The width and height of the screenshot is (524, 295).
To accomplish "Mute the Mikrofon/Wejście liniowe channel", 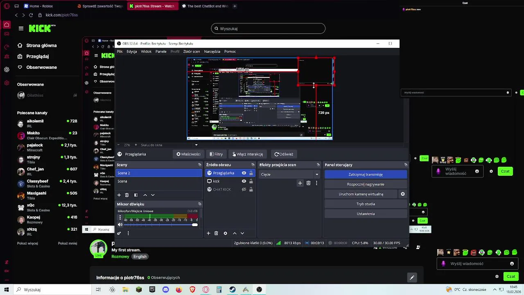I will click(x=120, y=225).
